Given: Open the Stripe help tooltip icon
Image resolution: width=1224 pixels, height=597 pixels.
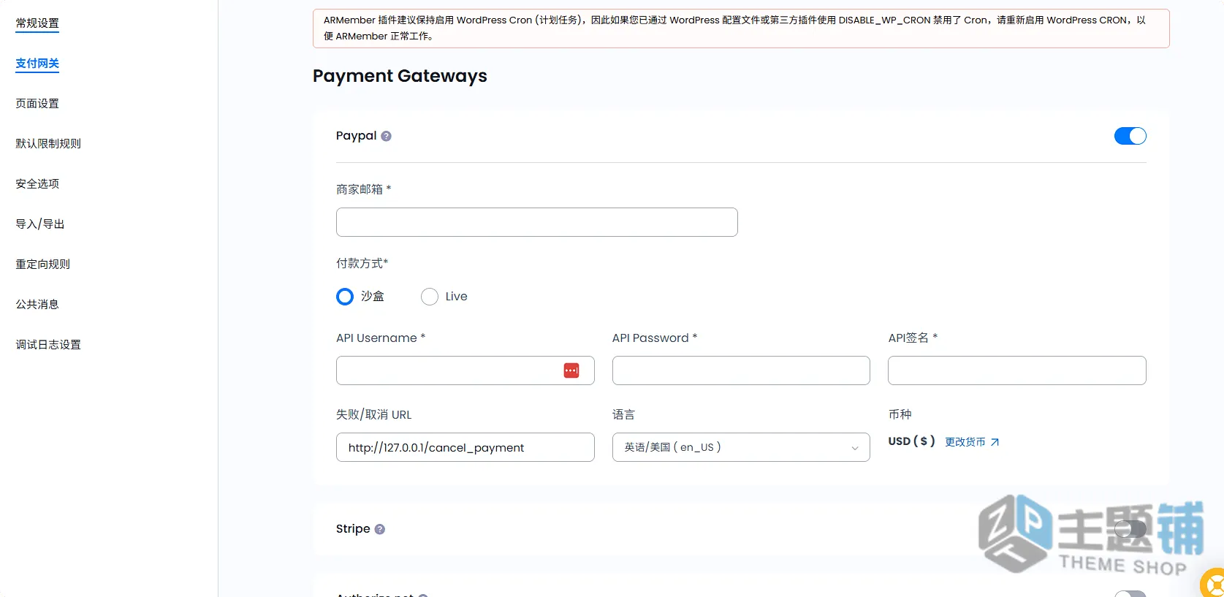Looking at the screenshot, I should coord(380,529).
